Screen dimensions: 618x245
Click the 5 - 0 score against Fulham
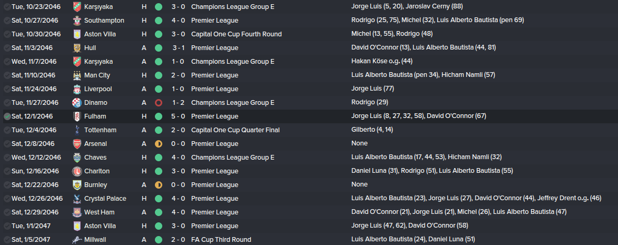click(x=178, y=116)
